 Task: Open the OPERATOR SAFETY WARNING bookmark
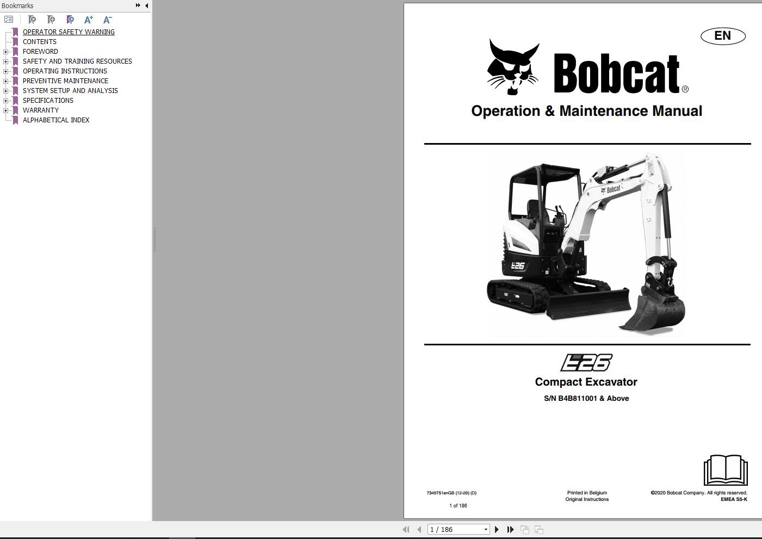[x=69, y=32]
